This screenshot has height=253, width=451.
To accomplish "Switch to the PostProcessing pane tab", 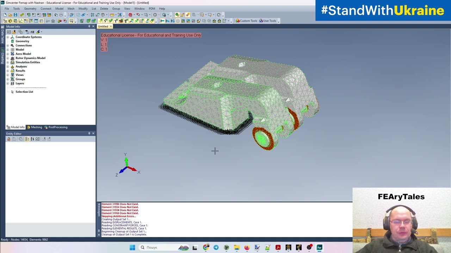I will pyautogui.click(x=56, y=127).
